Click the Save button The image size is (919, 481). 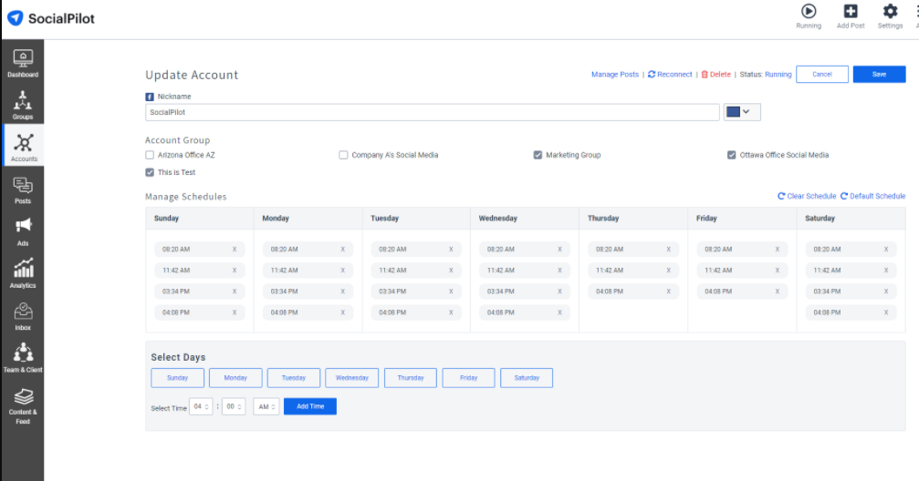point(879,75)
